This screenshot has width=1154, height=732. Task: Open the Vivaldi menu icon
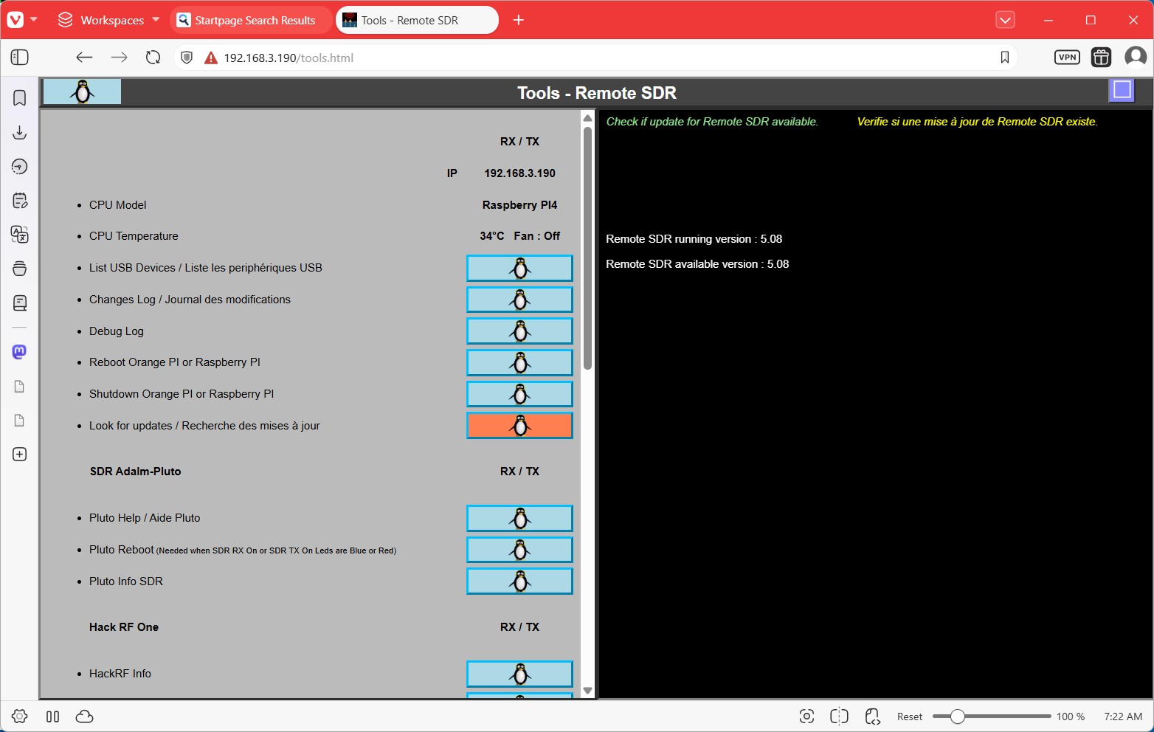coord(15,20)
